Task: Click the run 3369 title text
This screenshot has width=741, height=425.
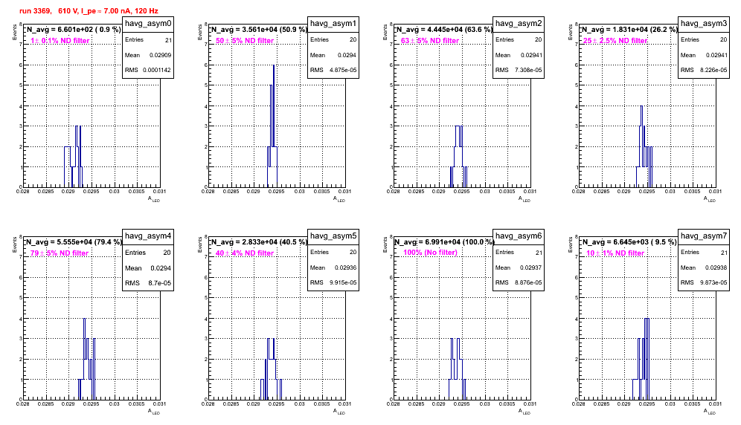Action: click(89, 11)
